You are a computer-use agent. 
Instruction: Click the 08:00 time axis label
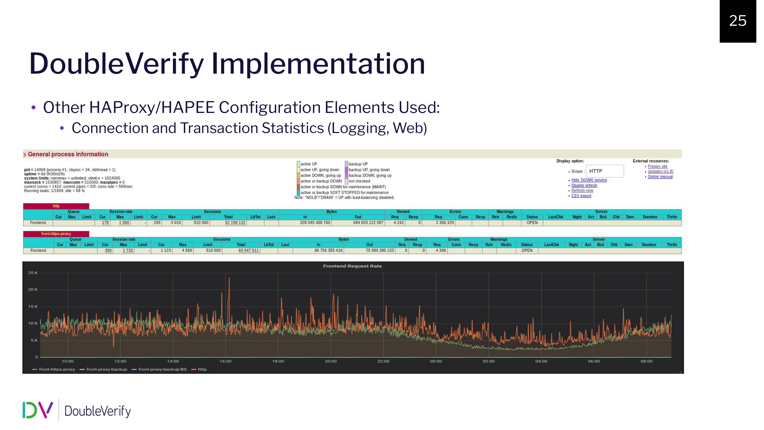click(646, 361)
